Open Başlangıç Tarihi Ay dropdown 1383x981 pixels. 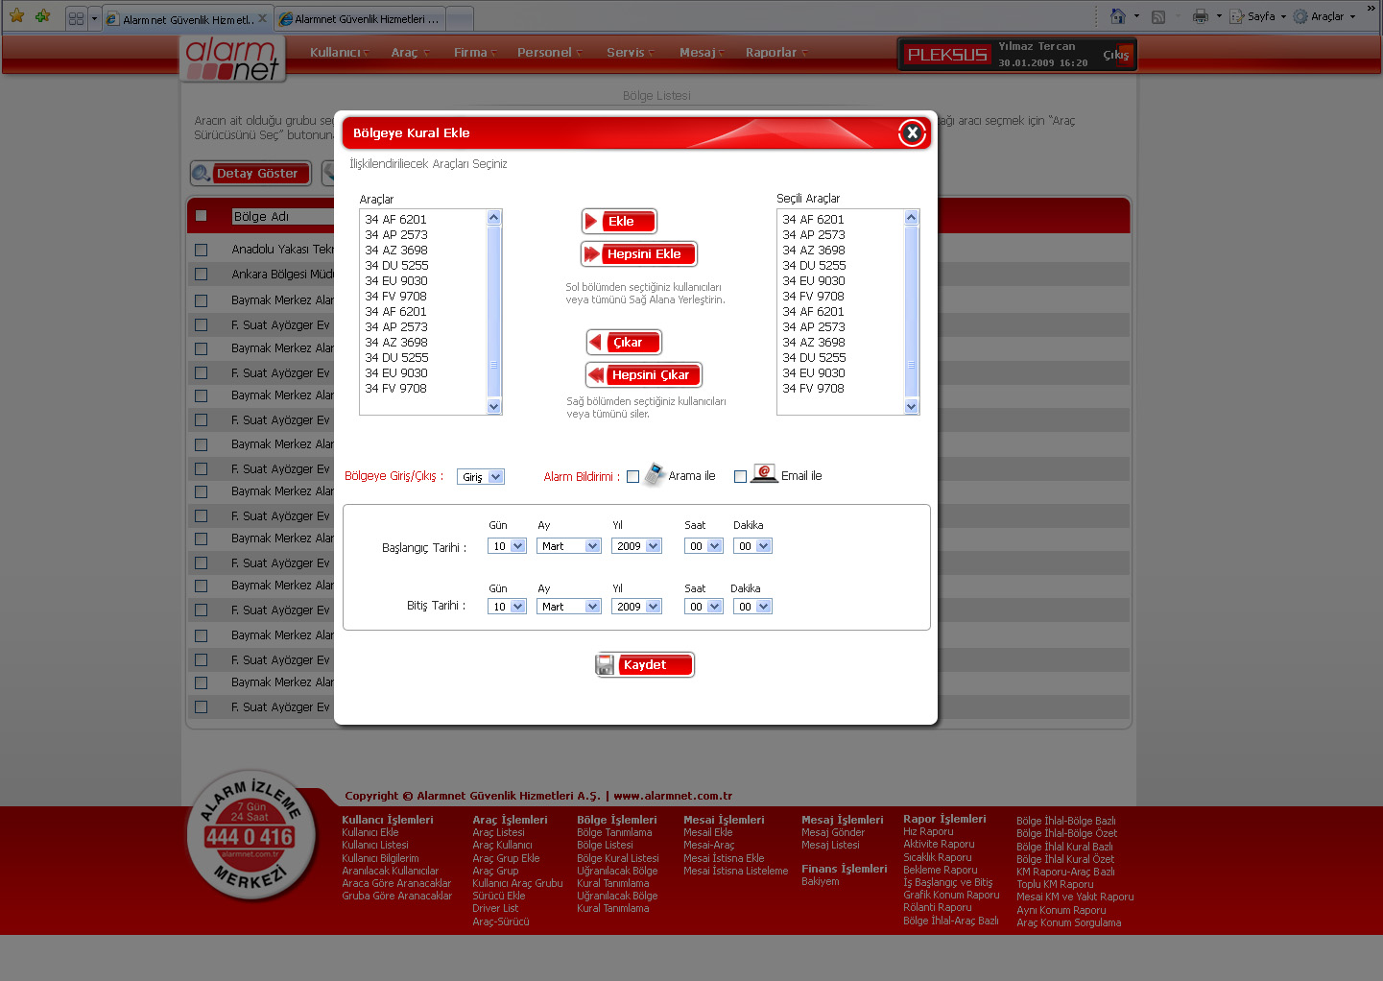pos(569,546)
